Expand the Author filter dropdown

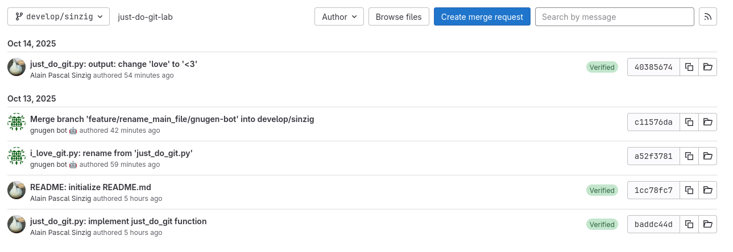pyautogui.click(x=339, y=17)
